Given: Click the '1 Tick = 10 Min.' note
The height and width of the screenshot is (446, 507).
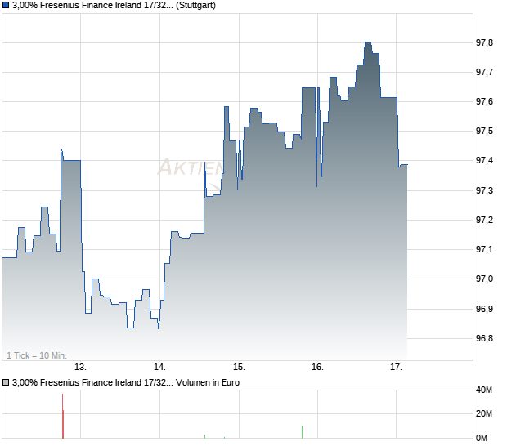Looking at the screenshot, I should click(37, 355).
